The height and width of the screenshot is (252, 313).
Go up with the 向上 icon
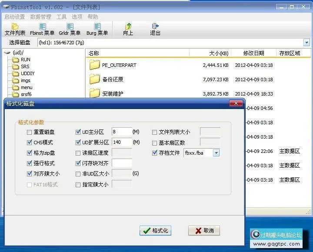coord(128,30)
